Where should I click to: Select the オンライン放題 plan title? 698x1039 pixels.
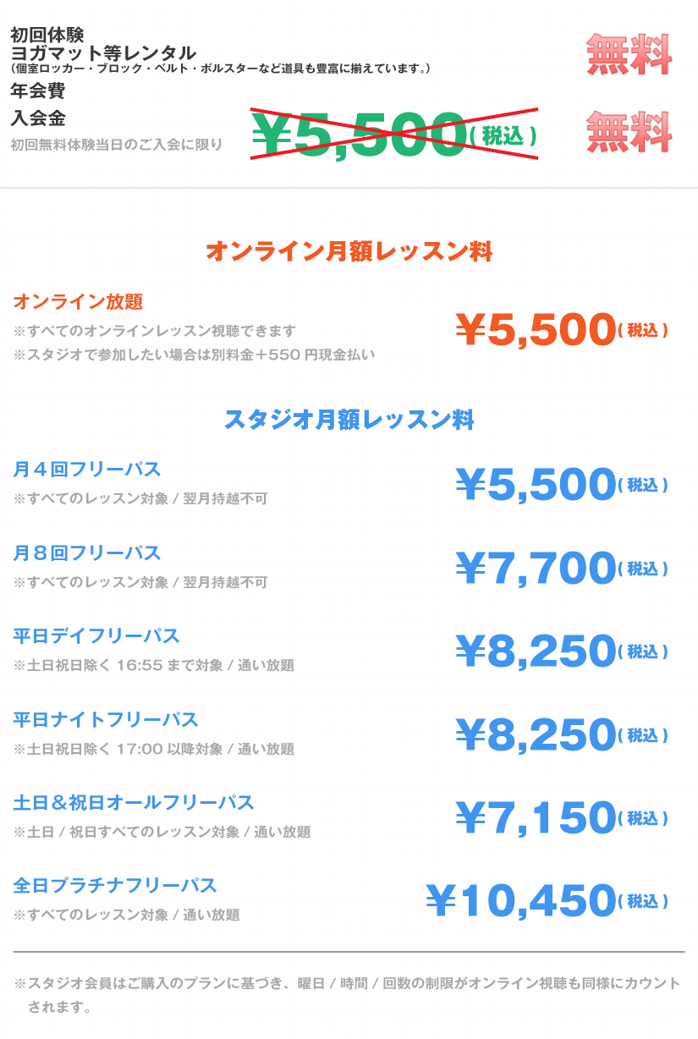78,302
